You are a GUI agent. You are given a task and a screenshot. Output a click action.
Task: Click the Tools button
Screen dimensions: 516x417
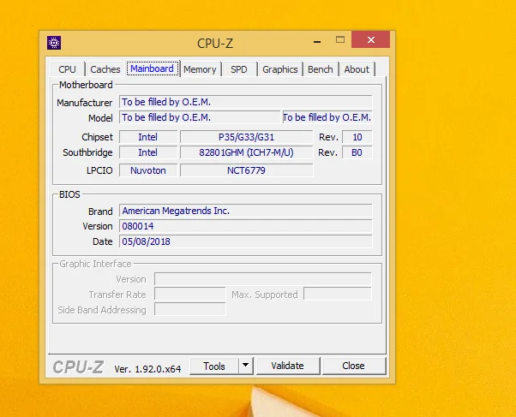pyautogui.click(x=214, y=366)
